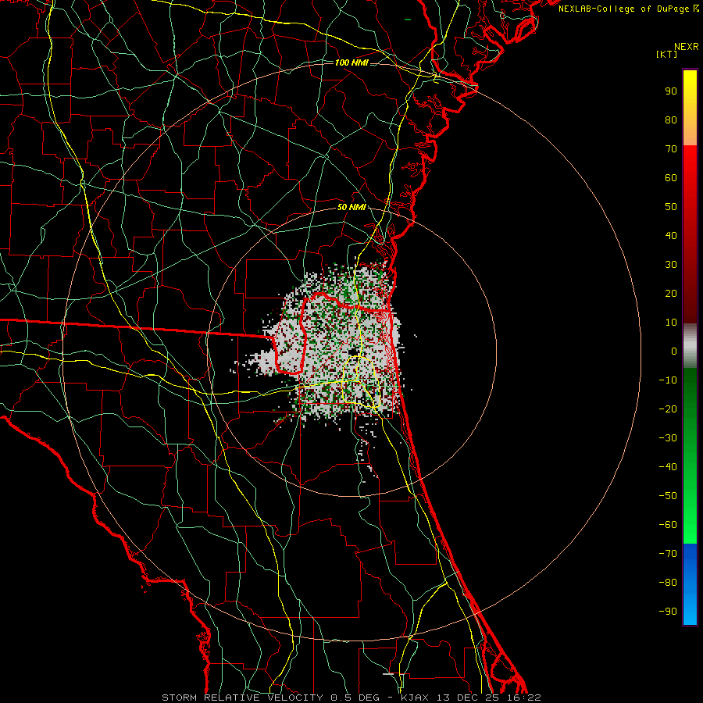
Task: Click the -10 value on the velocity scale
Action: [668, 380]
